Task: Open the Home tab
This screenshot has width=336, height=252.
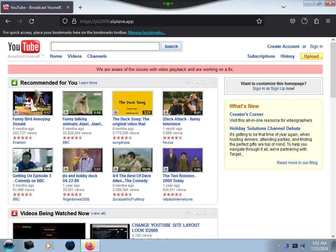Action: (x=56, y=56)
